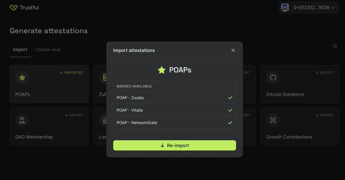
Task: Open the POAPs card label
Action: (x=23, y=94)
